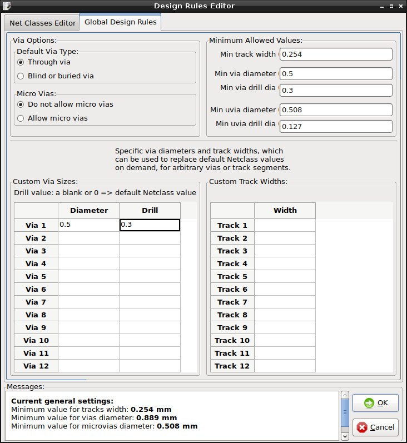The width and height of the screenshot is (407, 443).
Task: Edit Min uvia diameter value
Action: pos(336,109)
